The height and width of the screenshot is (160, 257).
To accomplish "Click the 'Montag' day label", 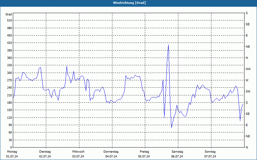I will click(x=12, y=152).
